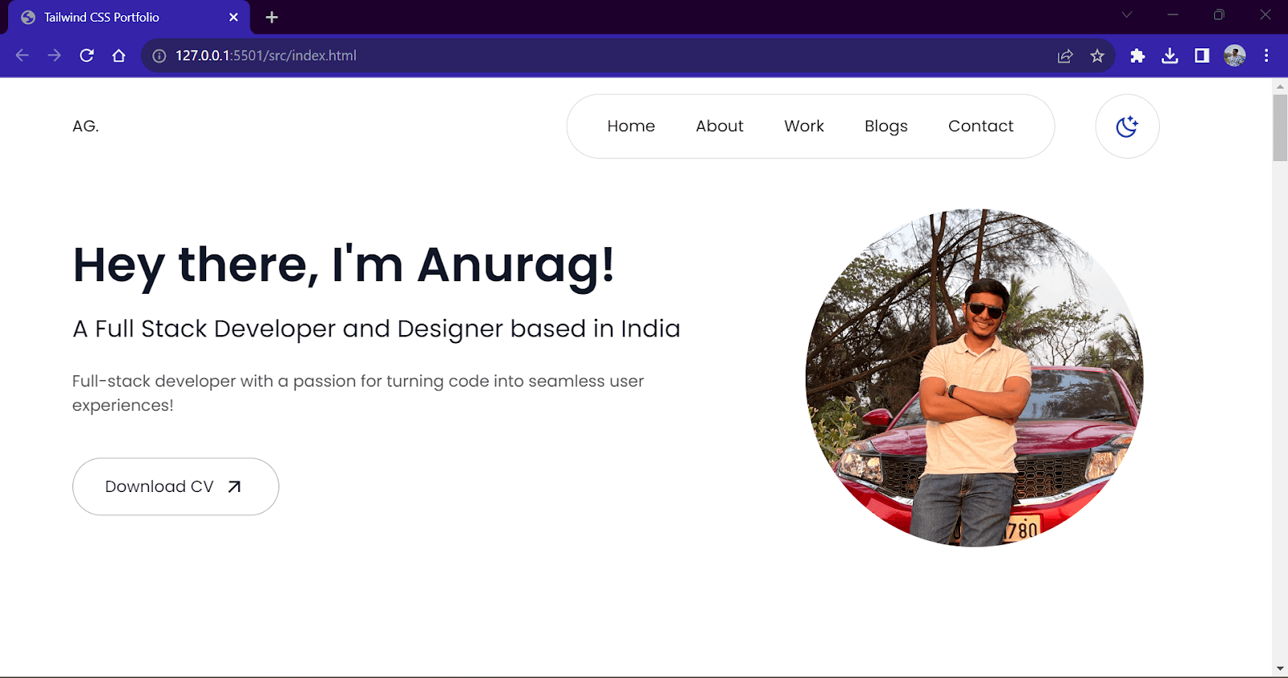Click the address bar URL field
The image size is (1288, 678).
[x=596, y=56]
